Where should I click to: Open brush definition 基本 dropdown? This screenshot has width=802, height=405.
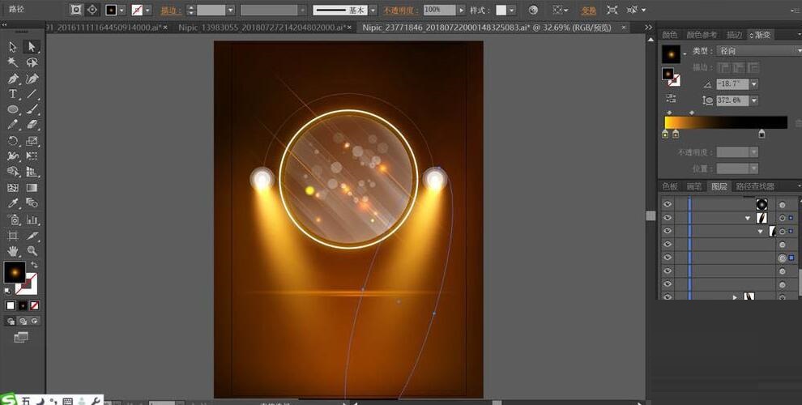(x=373, y=10)
